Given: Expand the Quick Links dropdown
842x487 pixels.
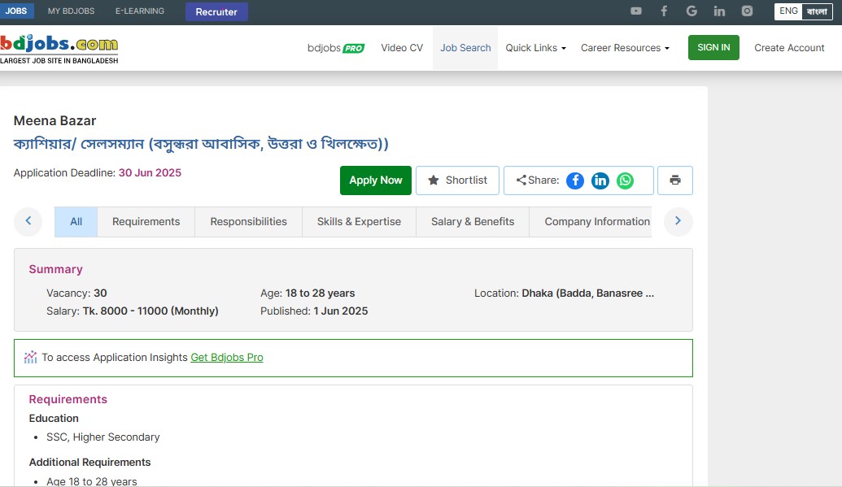Looking at the screenshot, I should point(536,48).
